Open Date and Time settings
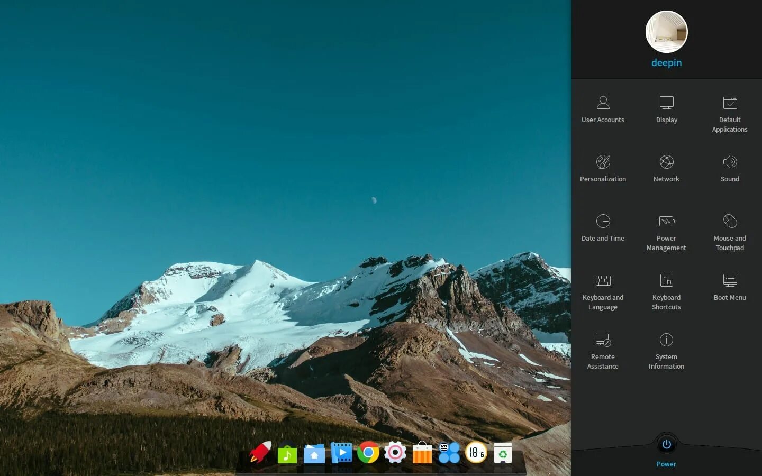The image size is (762, 476). (603, 227)
